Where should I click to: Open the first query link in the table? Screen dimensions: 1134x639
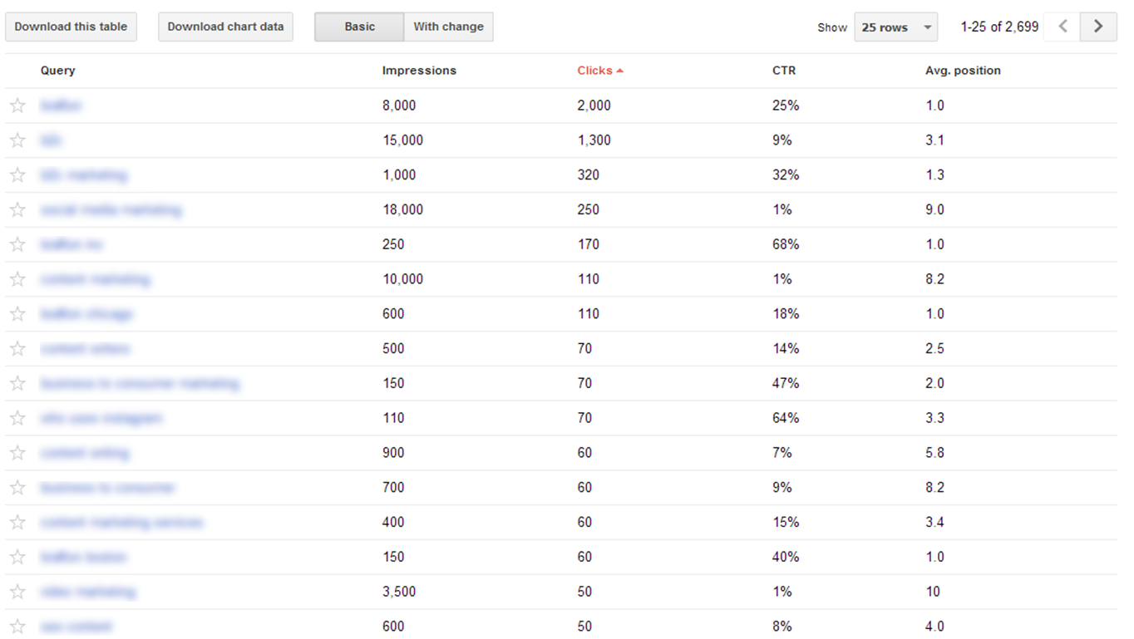pyautogui.click(x=61, y=105)
